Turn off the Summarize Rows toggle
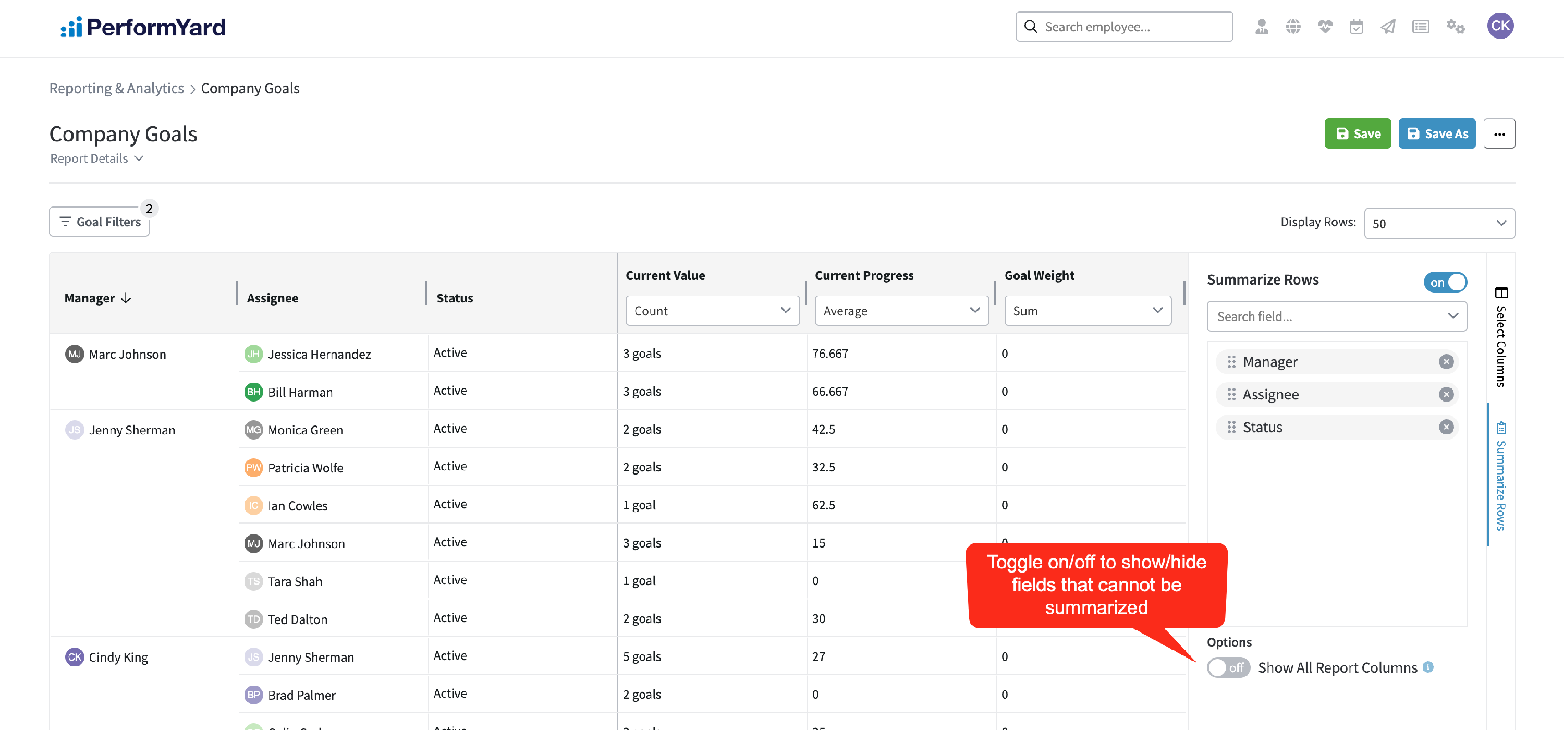Viewport: 1564px width, 730px height. coord(1445,283)
